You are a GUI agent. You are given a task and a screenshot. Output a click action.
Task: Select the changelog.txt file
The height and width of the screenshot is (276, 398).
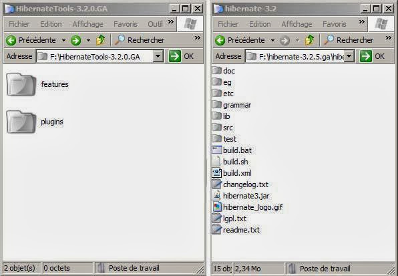[240, 184]
